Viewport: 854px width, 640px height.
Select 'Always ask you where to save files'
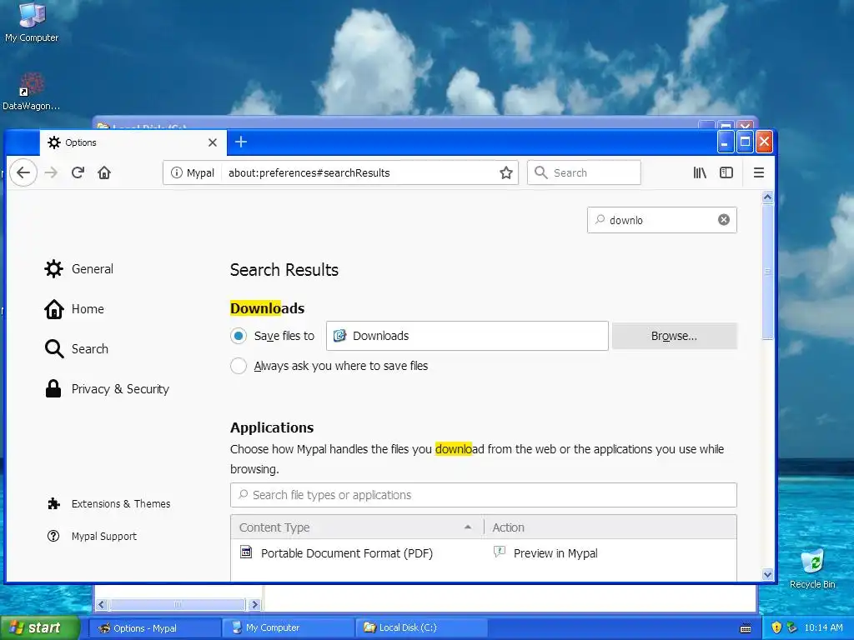[239, 366]
